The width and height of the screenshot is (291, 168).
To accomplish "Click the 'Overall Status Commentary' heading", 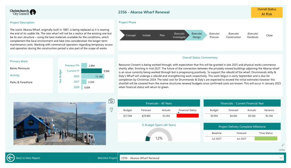I will click(x=200, y=58).
